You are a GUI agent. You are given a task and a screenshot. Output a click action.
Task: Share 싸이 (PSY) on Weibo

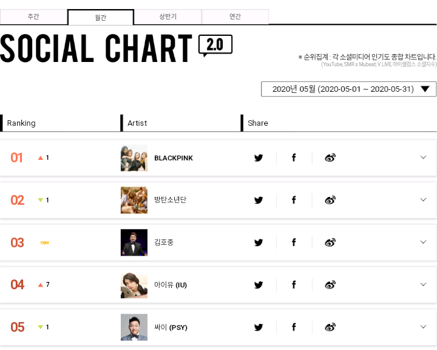pos(330,327)
